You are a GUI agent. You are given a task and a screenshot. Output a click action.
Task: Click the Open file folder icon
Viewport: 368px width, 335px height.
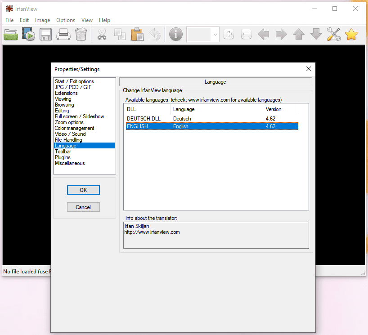[11, 35]
